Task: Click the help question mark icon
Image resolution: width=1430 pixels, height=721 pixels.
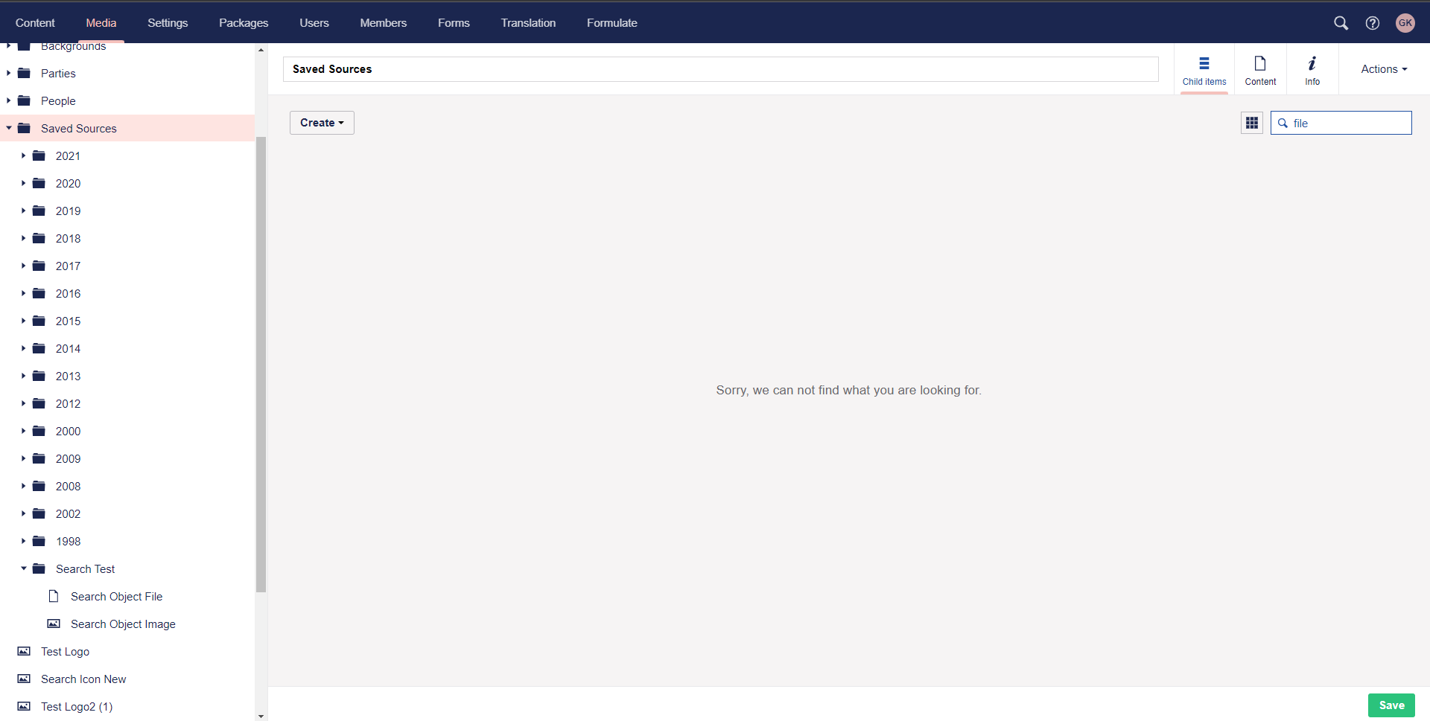Action: [1373, 22]
